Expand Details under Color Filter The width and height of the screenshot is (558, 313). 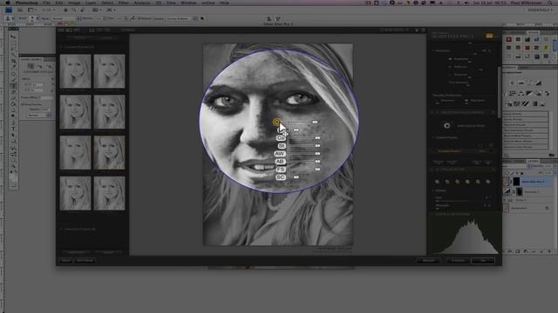tap(433, 190)
